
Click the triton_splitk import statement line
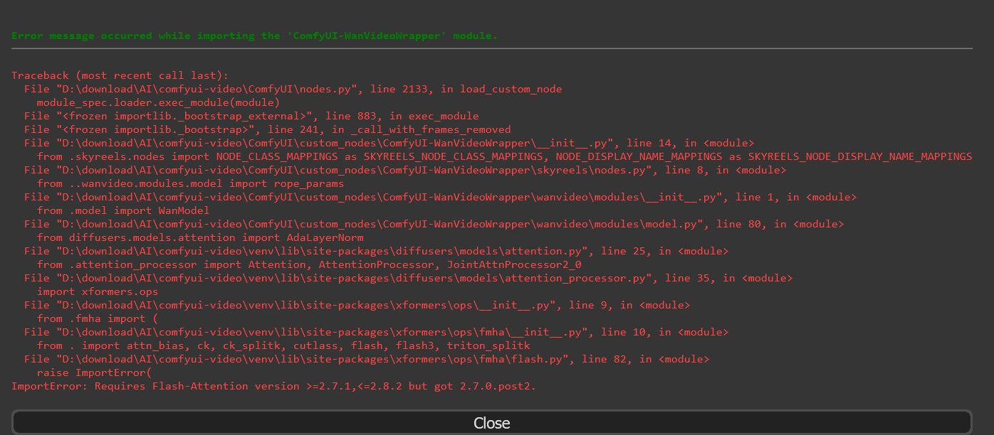[283, 345]
